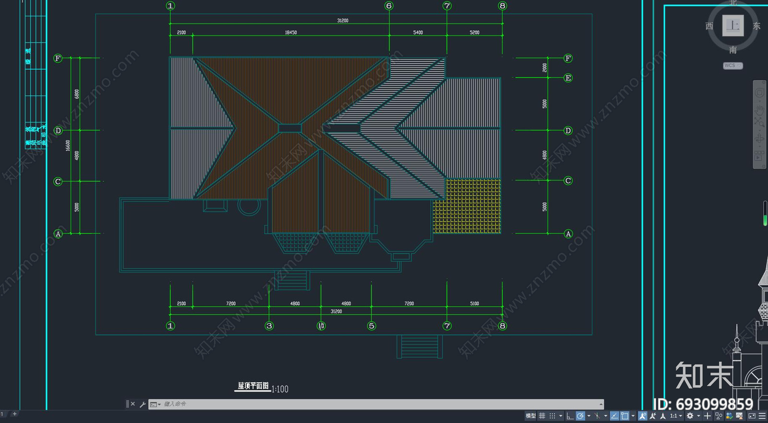The width and height of the screenshot is (768, 423).
Task: Click ViewCube south direction 南
Action: (x=733, y=50)
